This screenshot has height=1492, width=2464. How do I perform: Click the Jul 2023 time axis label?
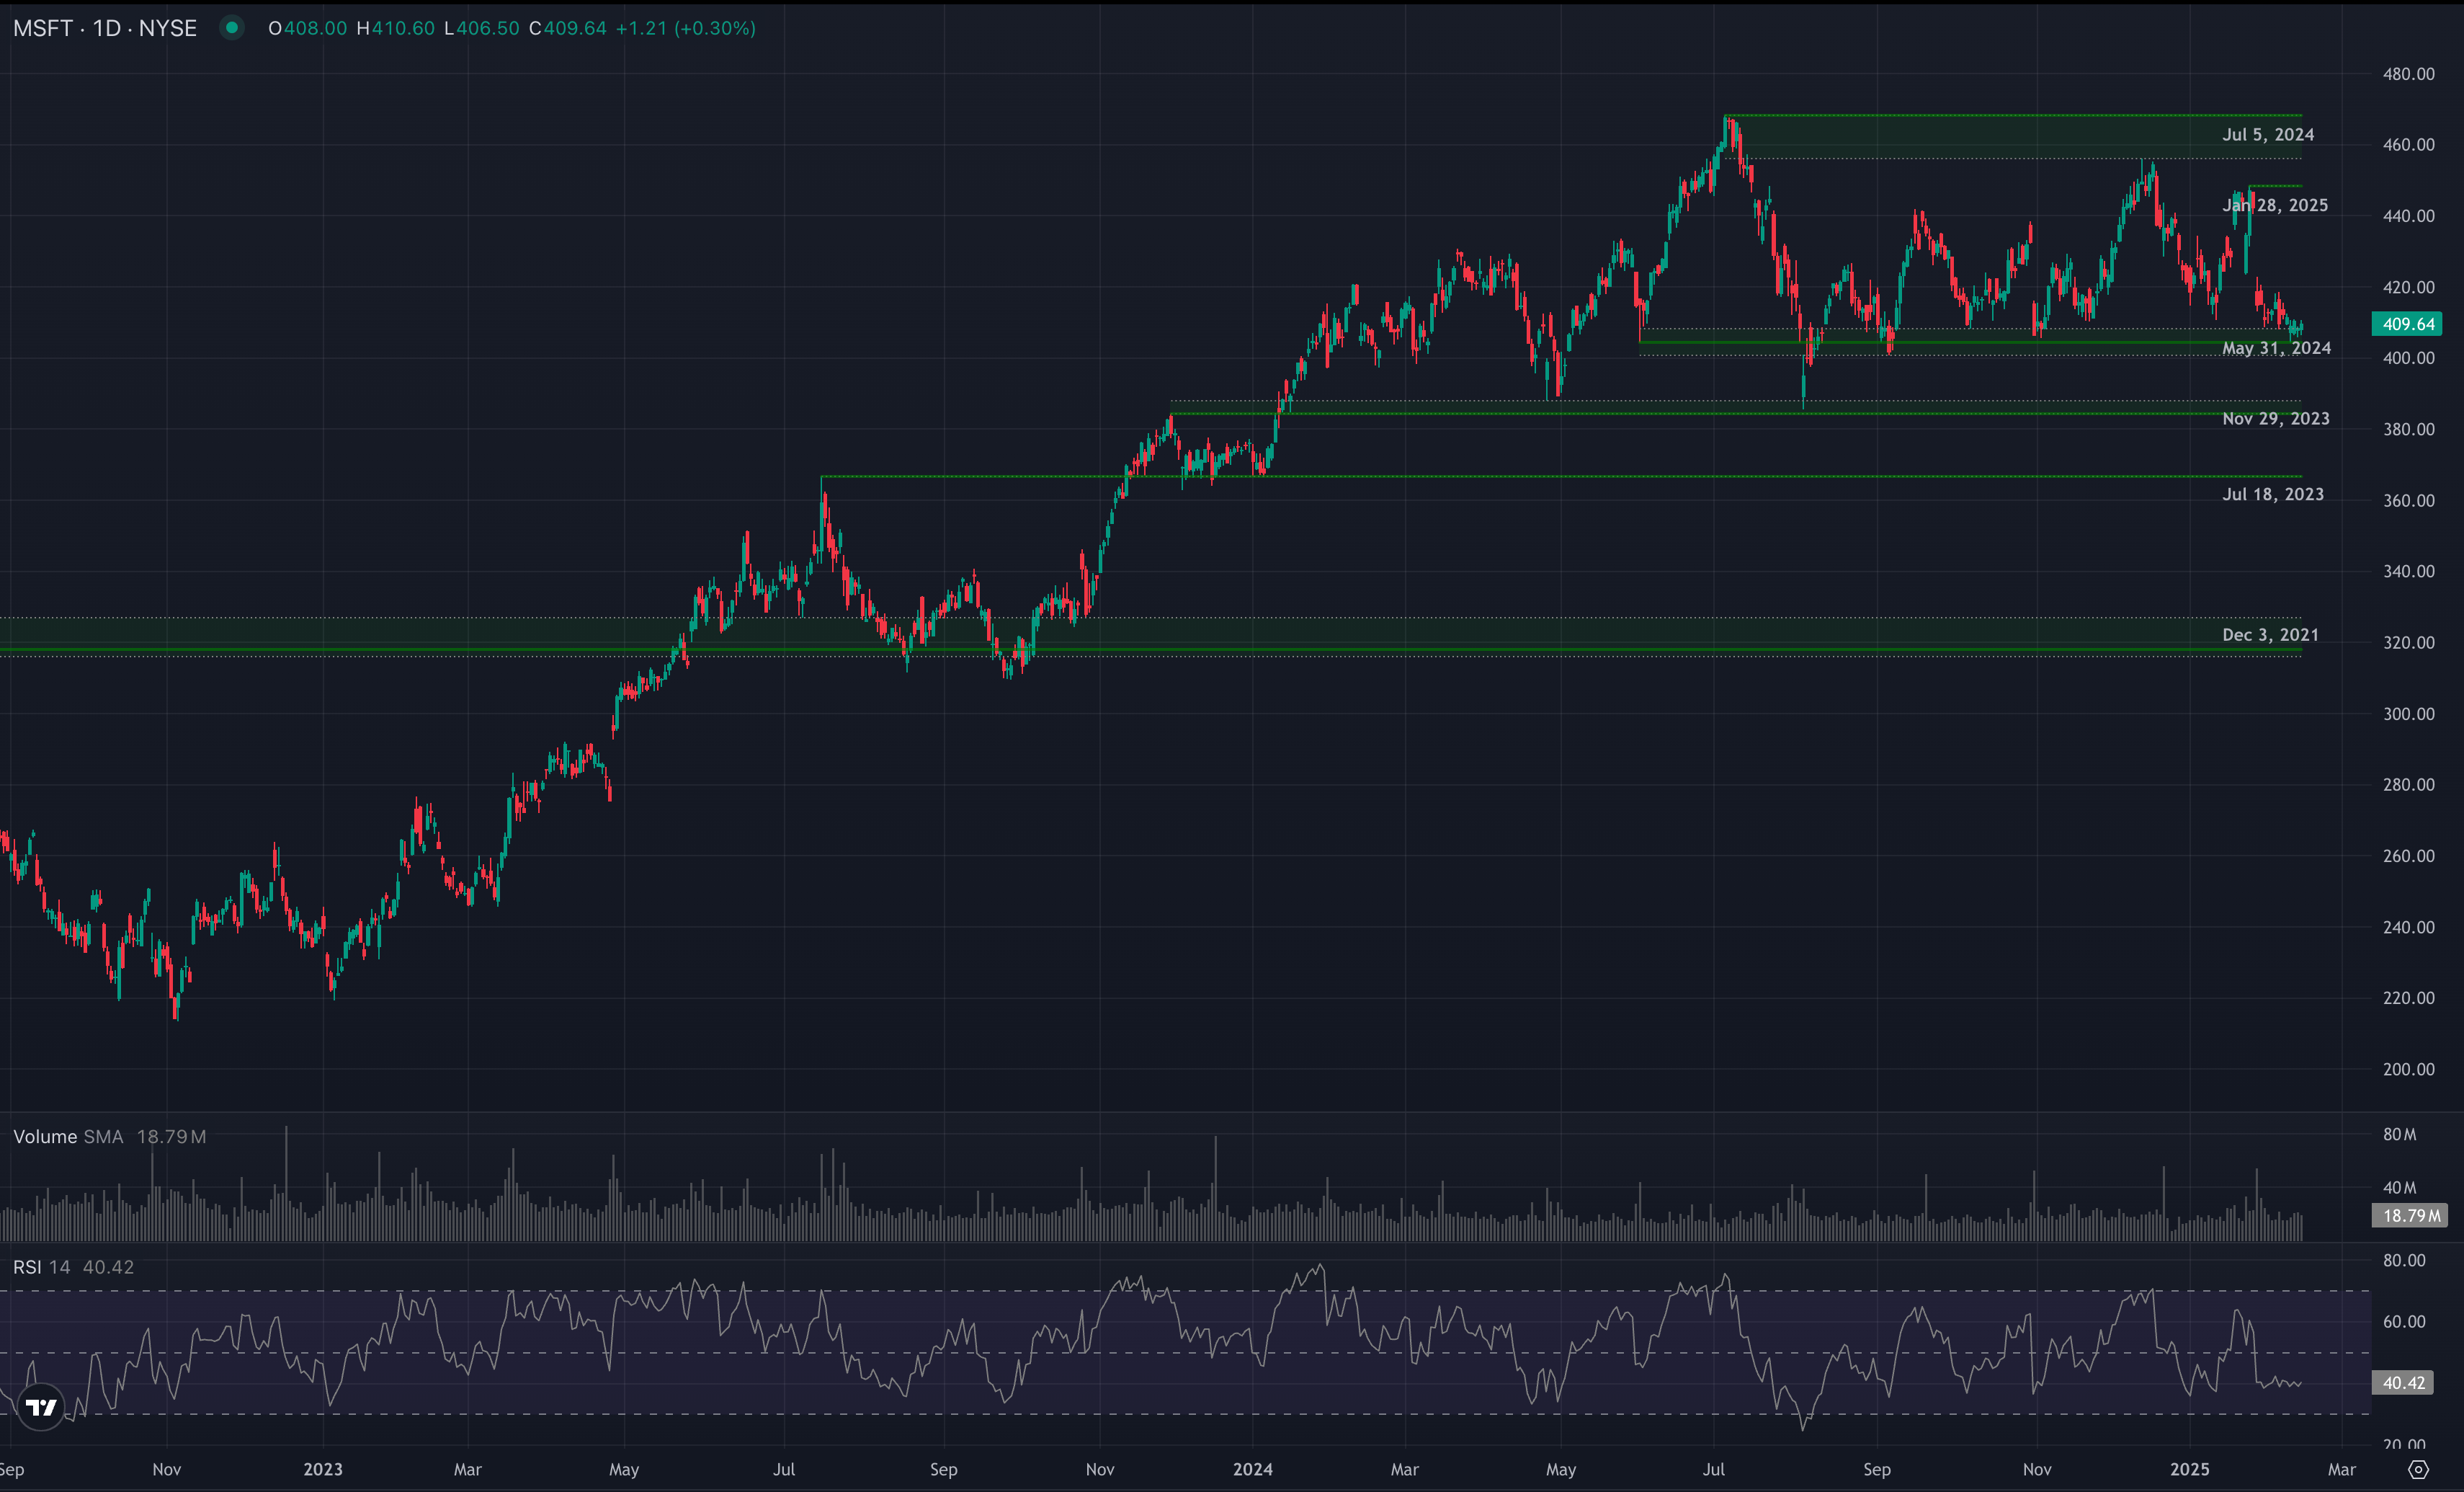coord(784,1470)
